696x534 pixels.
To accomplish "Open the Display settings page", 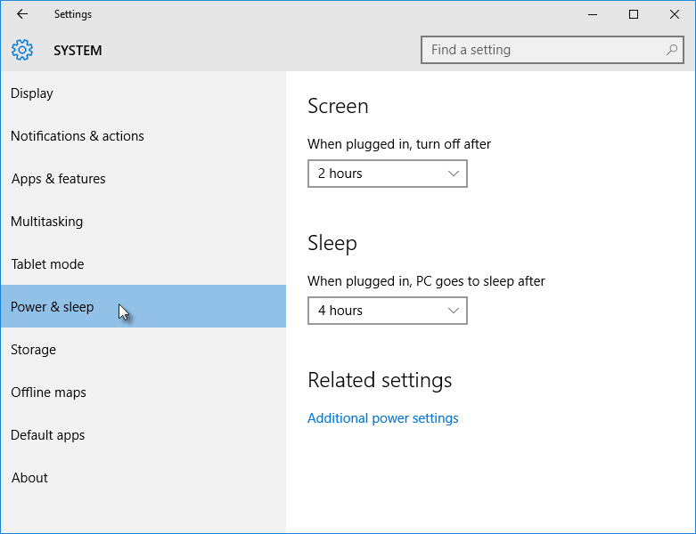I will (x=32, y=93).
